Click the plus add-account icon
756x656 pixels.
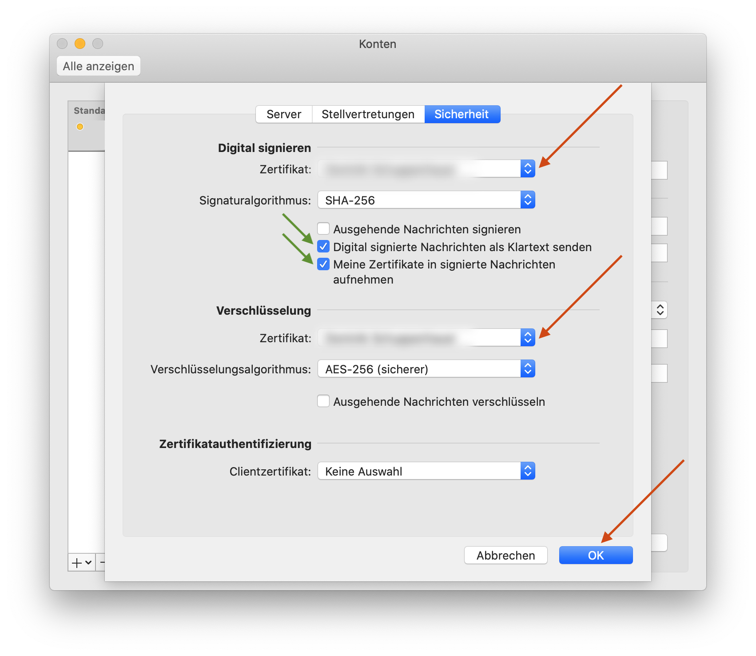tap(77, 563)
